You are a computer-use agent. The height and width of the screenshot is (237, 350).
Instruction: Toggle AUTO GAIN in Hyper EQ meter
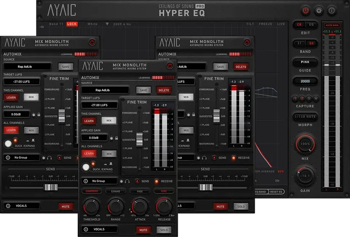pyautogui.click(x=332, y=25)
